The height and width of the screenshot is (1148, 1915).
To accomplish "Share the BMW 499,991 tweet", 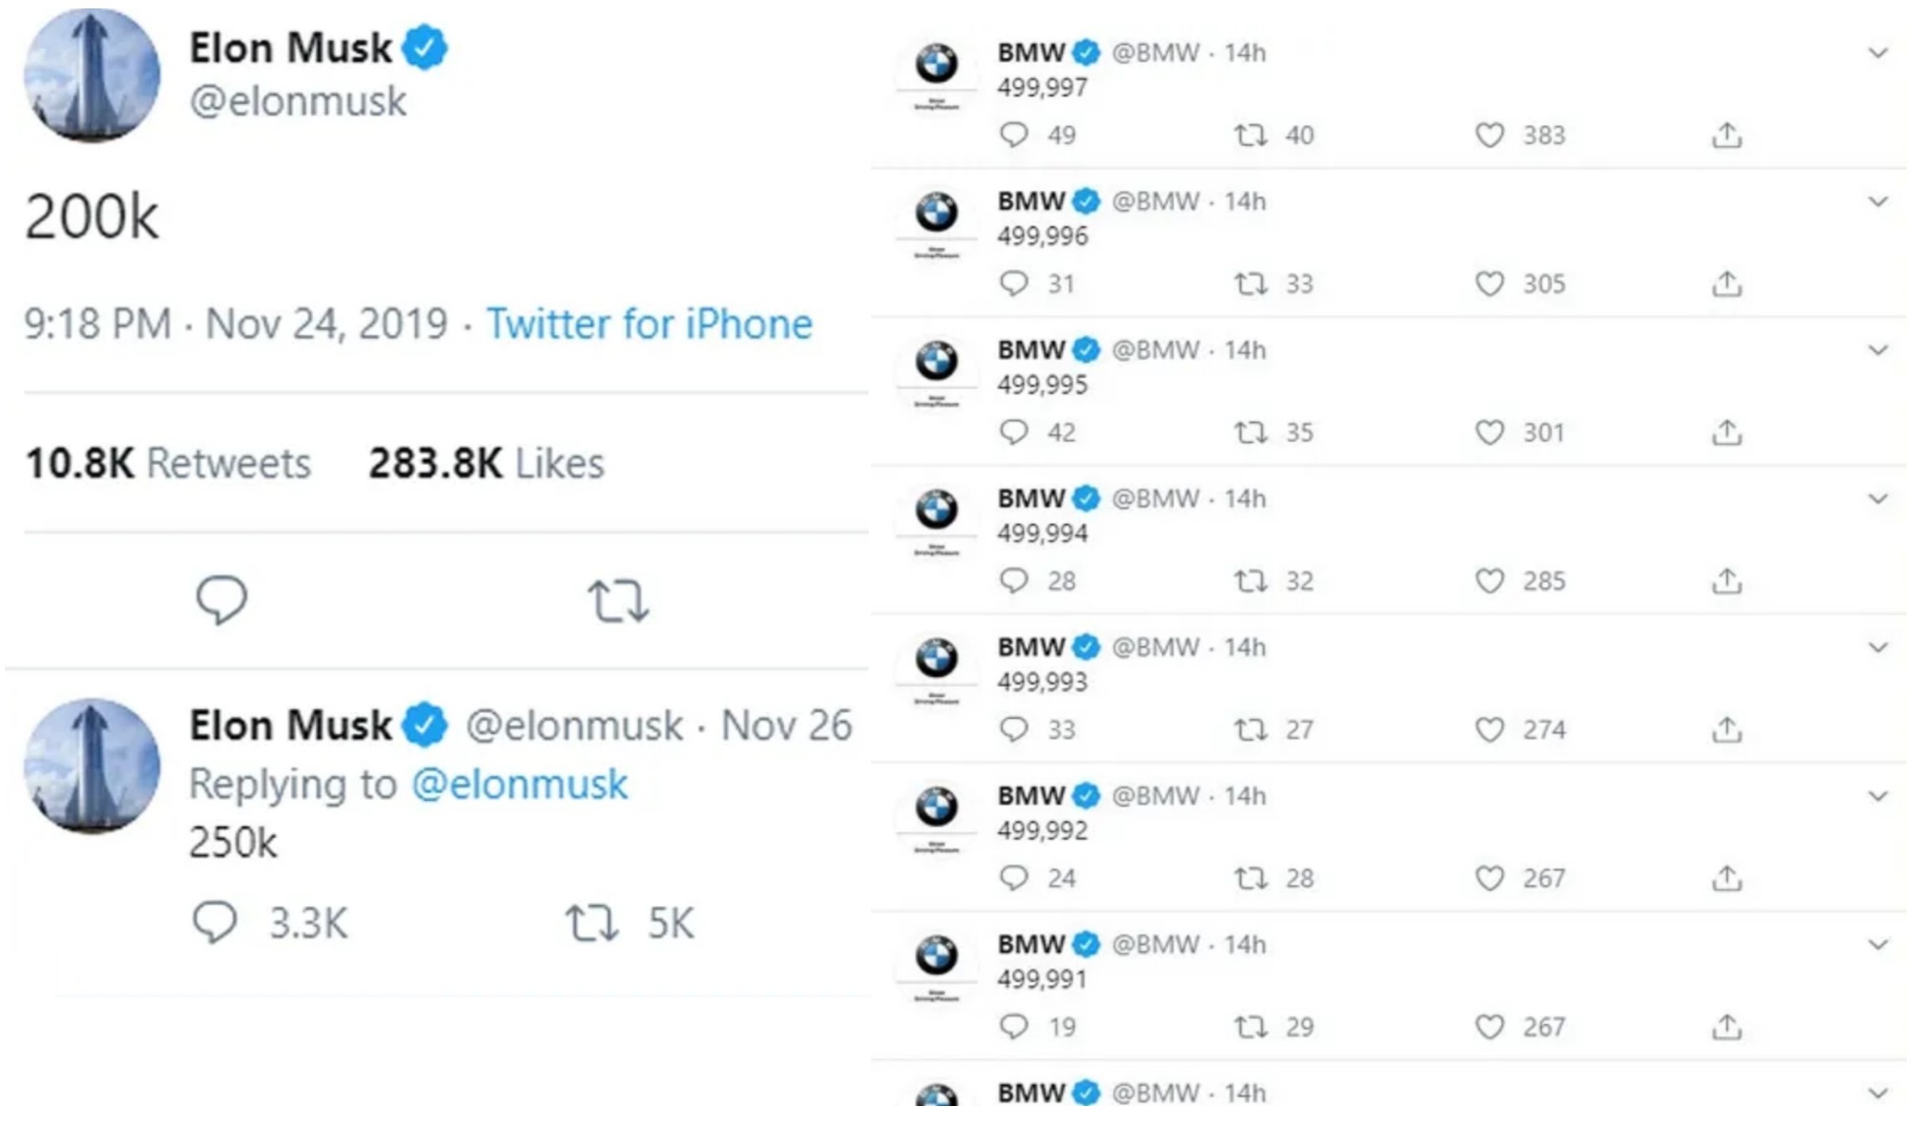I will coord(1726,1026).
